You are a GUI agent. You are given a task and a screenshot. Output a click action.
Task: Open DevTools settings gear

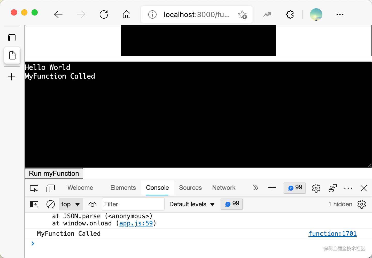[x=316, y=188]
